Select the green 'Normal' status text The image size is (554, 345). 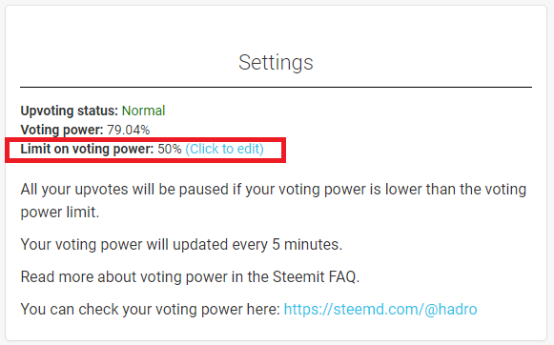[x=143, y=111]
